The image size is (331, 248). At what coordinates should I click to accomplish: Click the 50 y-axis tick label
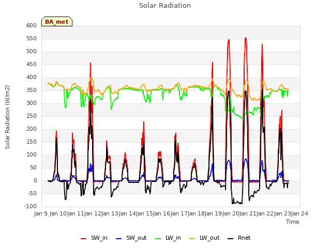click(x=33, y=167)
